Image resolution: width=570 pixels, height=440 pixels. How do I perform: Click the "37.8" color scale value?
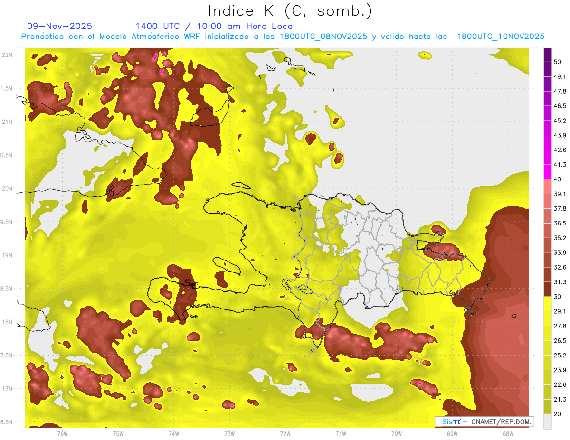(x=560, y=208)
